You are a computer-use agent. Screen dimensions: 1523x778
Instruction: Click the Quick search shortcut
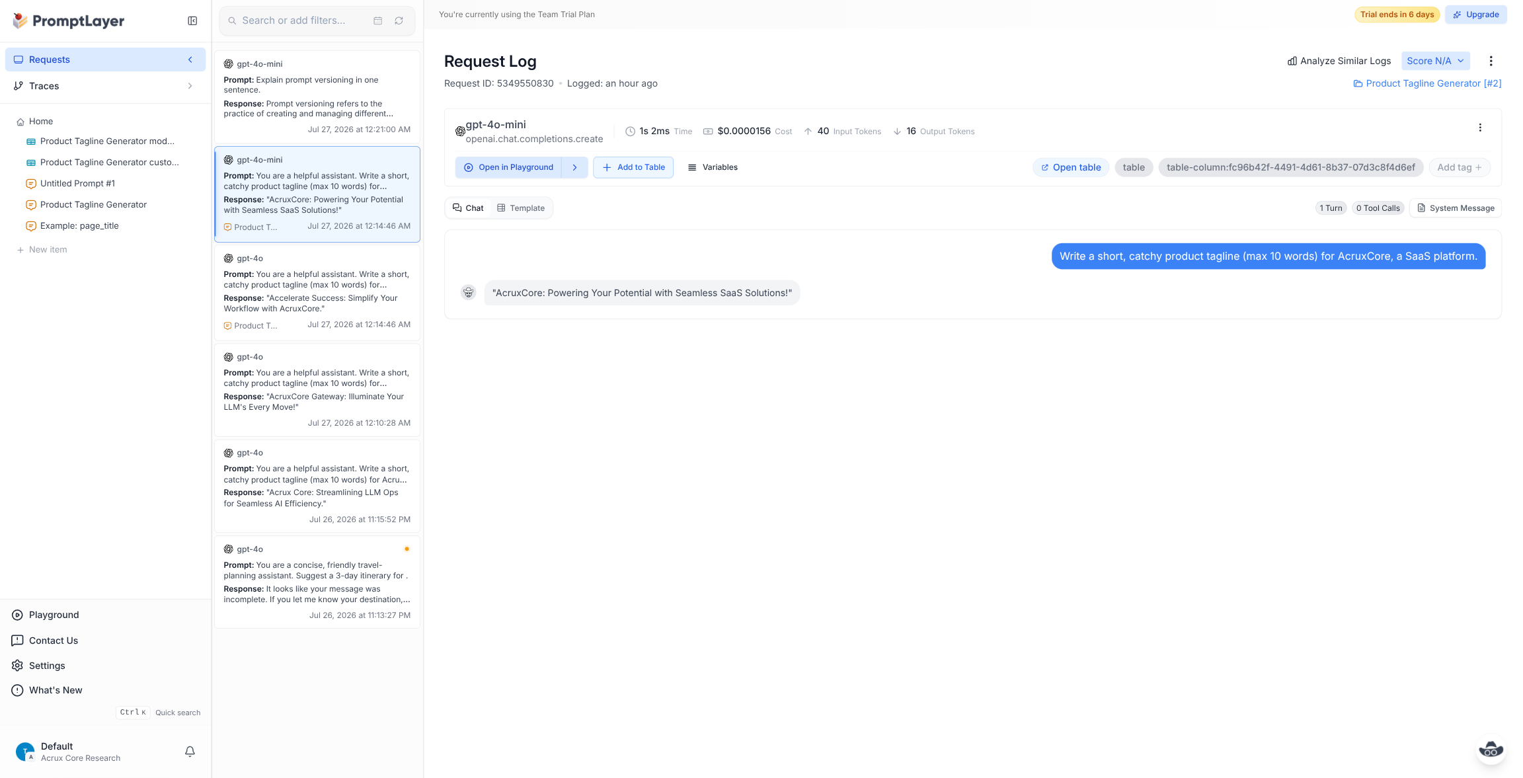coord(159,713)
